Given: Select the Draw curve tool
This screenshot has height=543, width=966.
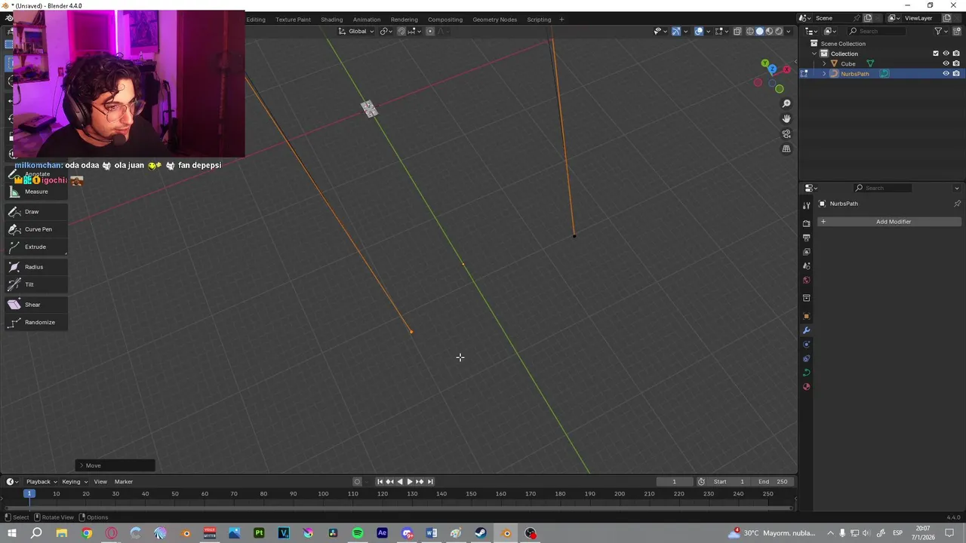Looking at the screenshot, I should (x=36, y=212).
